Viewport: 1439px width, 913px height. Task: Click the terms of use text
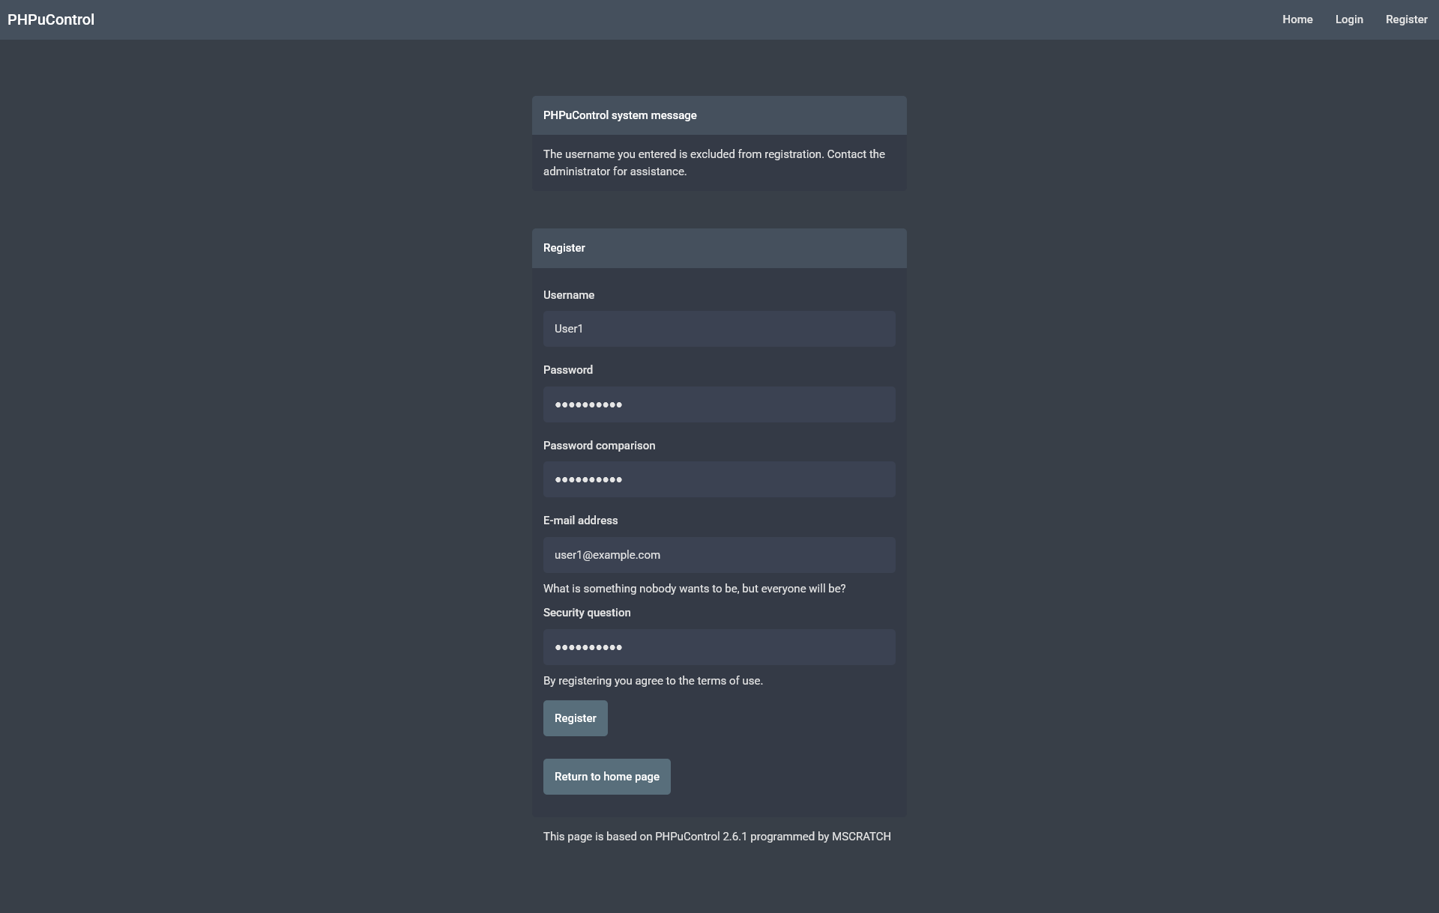tap(729, 681)
